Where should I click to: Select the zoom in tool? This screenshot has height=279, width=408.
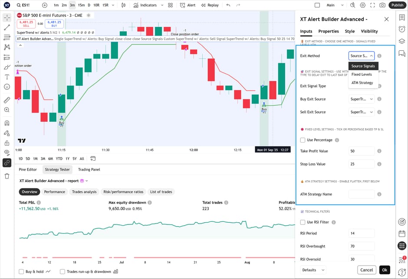[x=7, y=110]
